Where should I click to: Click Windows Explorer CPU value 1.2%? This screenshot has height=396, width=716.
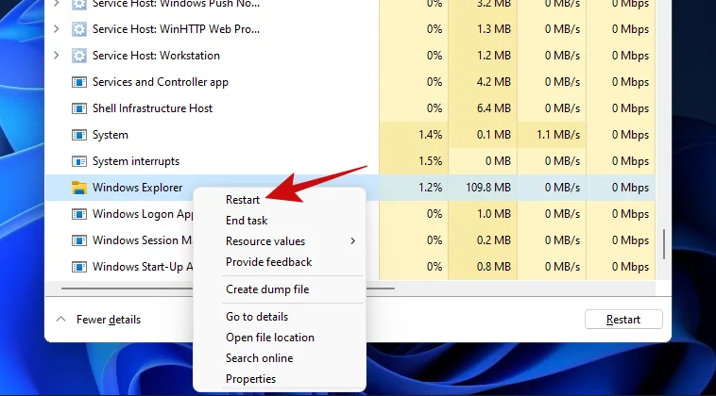click(430, 188)
